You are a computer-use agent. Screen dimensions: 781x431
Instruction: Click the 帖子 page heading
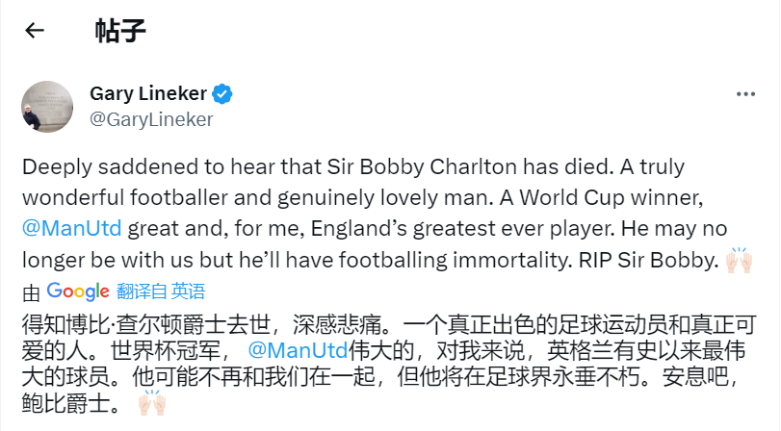pos(119,31)
